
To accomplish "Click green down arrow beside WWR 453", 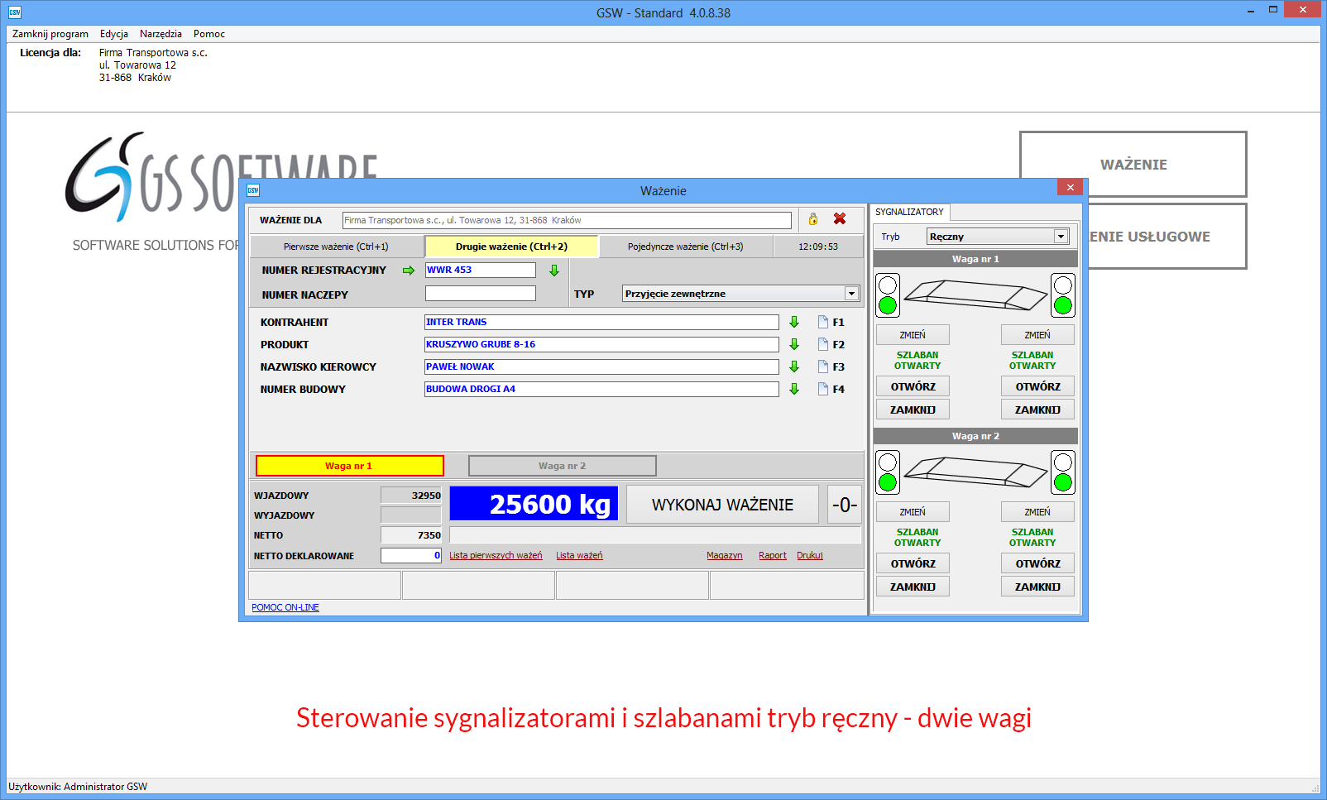I will (x=554, y=271).
